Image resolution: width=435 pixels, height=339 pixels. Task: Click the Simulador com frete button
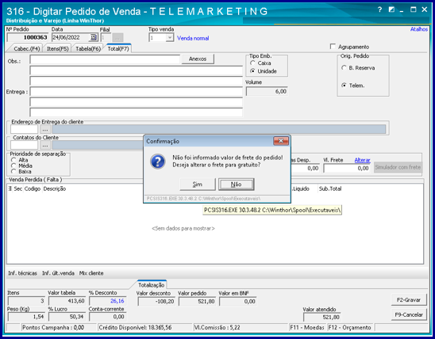coord(398,167)
